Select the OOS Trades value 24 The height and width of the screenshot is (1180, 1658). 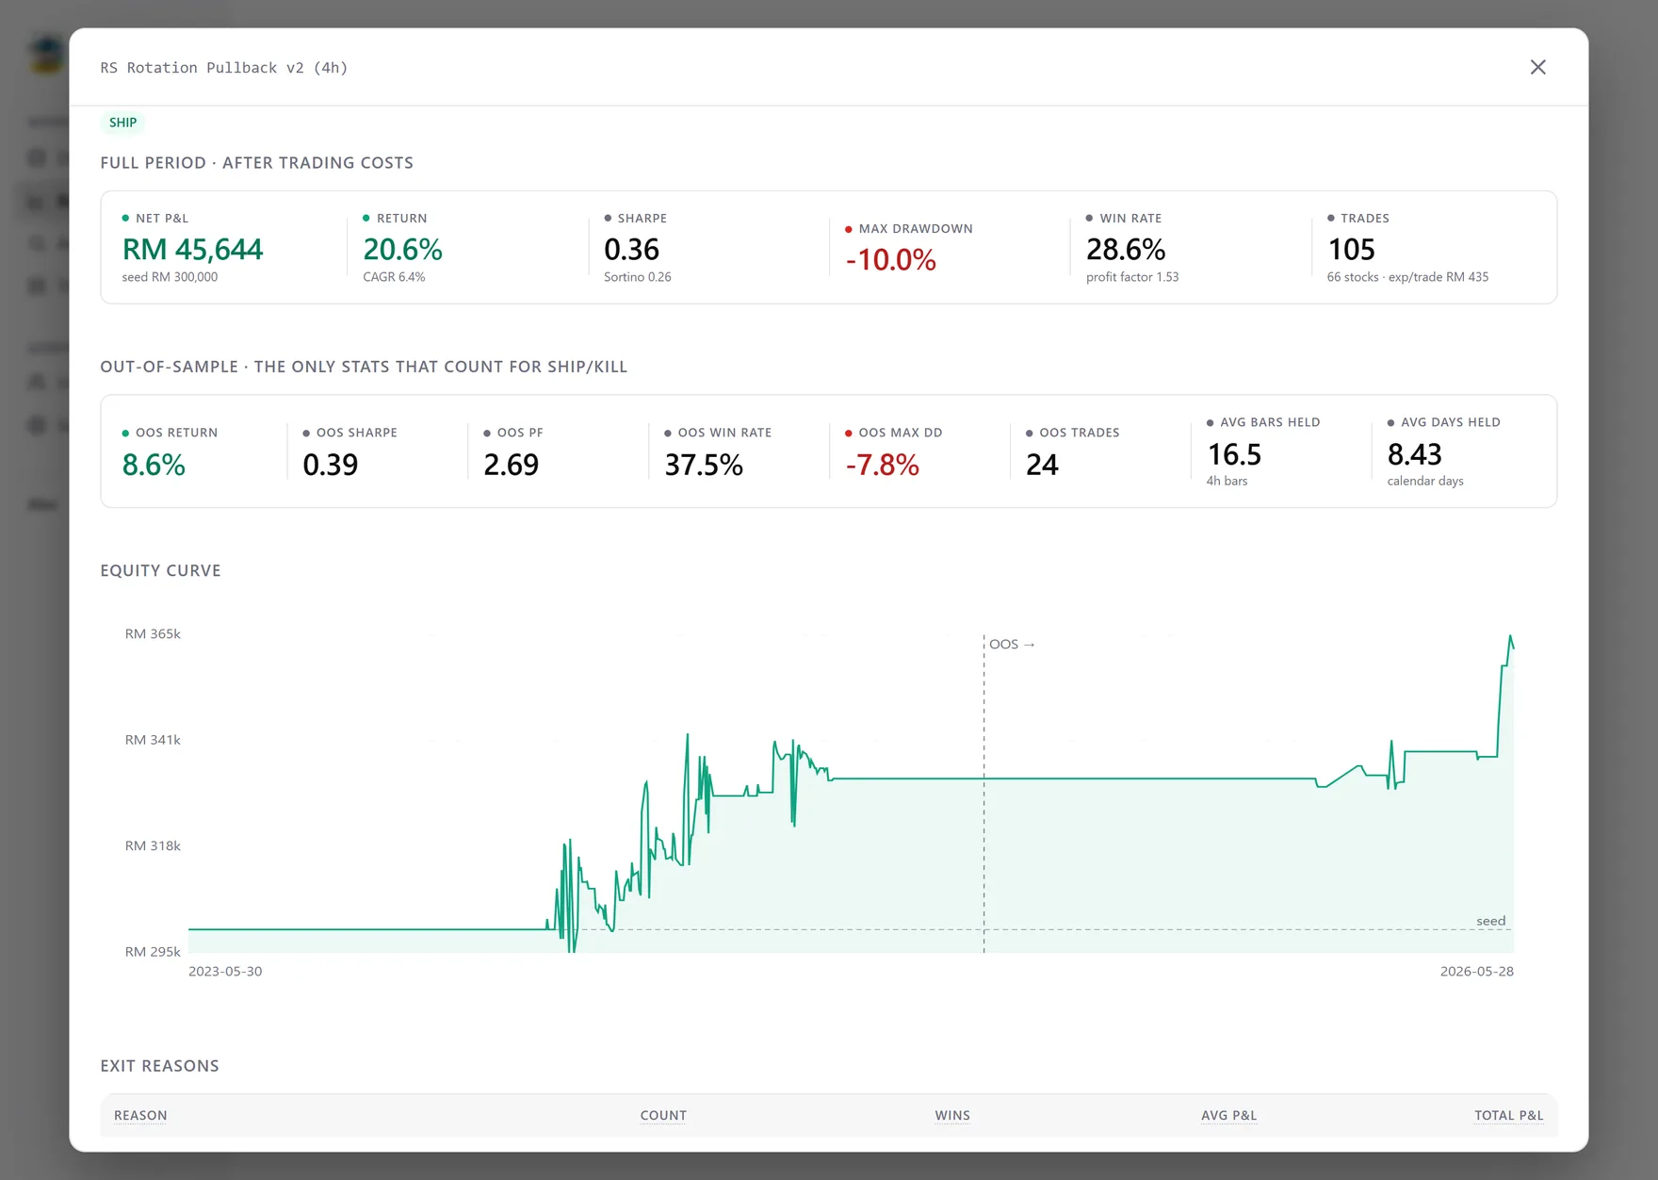pos(1042,465)
